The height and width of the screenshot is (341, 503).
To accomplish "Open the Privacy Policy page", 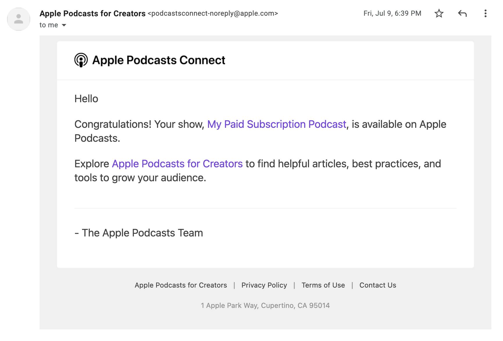I will (264, 285).
